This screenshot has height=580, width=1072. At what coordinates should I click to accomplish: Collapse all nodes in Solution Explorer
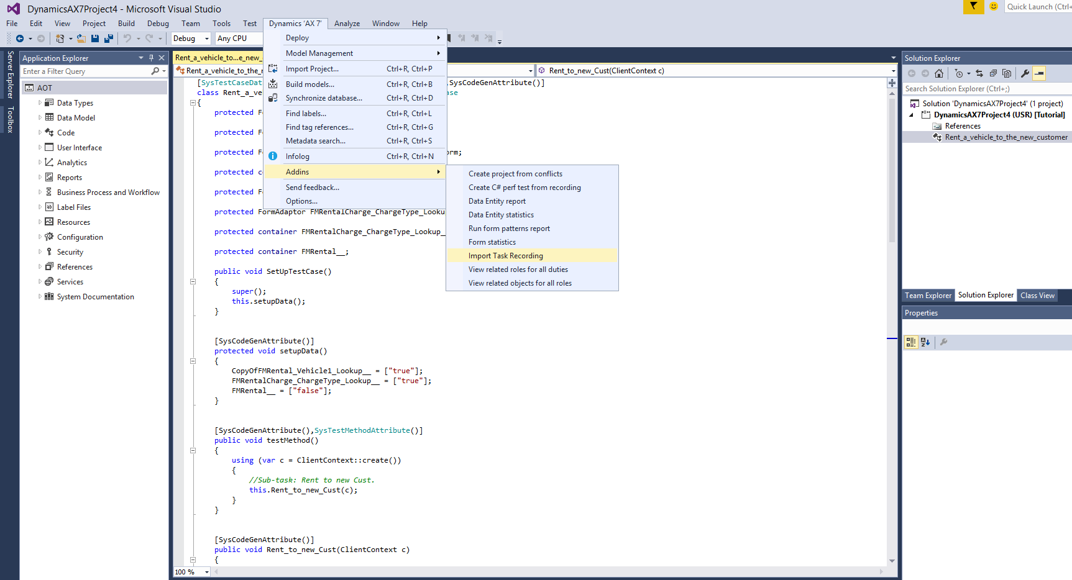(993, 73)
